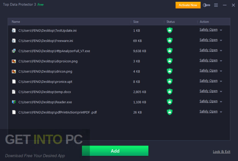238x161 pixels.
Task: Click the 1,108 KB size cell
Action: click(x=139, y=102)
